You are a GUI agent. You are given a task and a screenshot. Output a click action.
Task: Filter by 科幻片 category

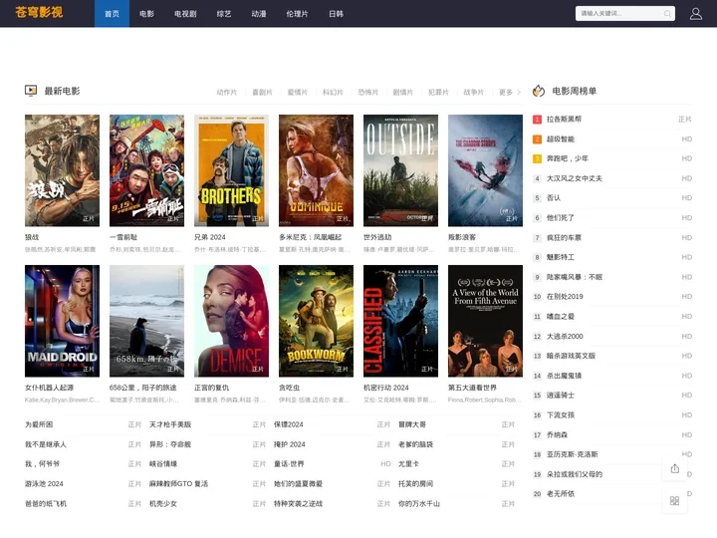point(333,93)
